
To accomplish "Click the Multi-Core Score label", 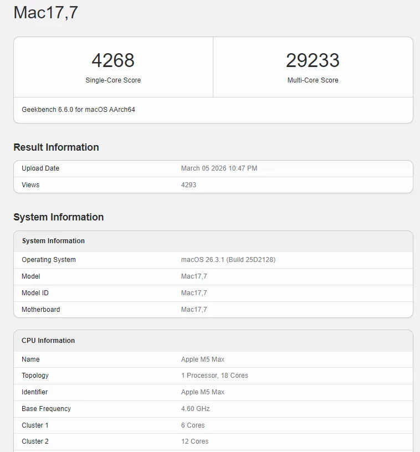I will [x=313, y=80].
